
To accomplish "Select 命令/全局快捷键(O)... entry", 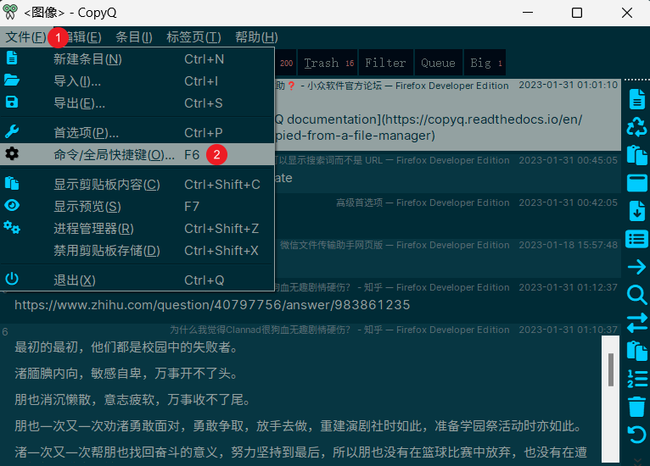I will click(x=137, y=154).
